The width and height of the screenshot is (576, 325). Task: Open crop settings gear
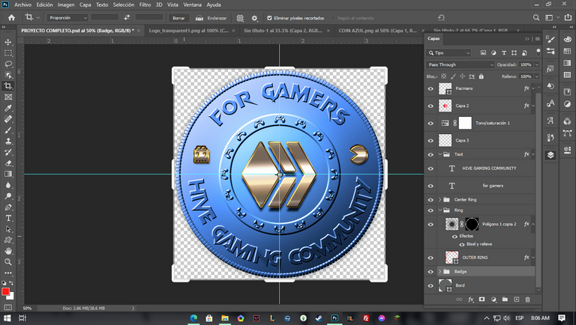pyautogui.click(x=254, y=18)
